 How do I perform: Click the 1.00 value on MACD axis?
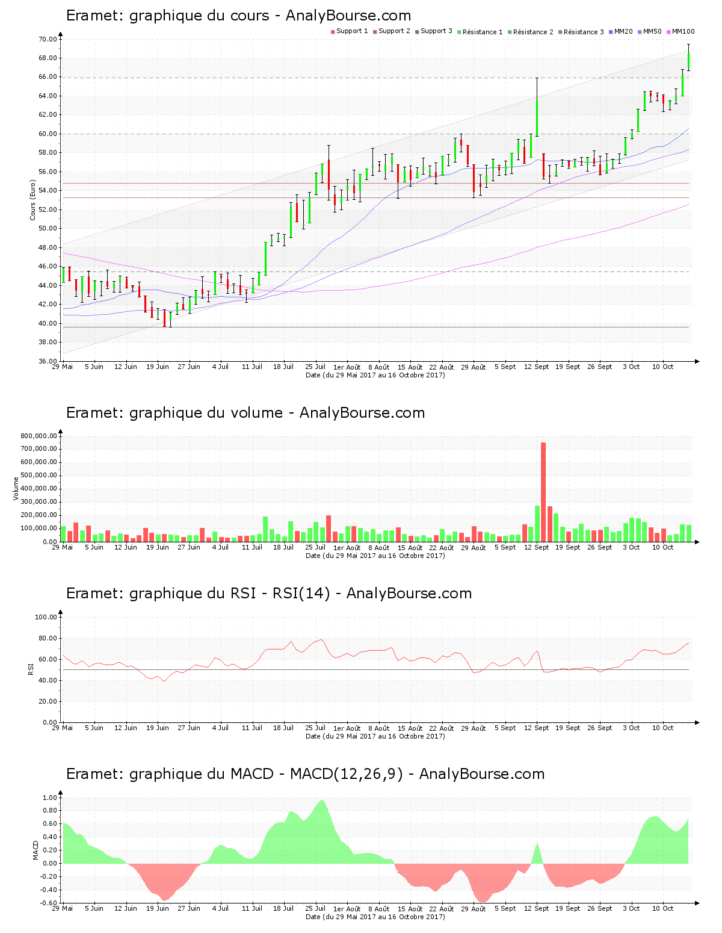[x=50, y=798]
